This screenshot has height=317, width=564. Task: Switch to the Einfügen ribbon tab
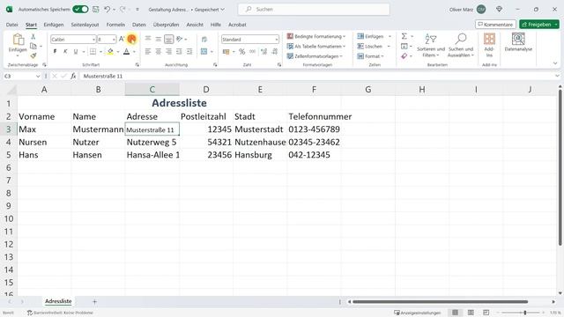[54, 25]
